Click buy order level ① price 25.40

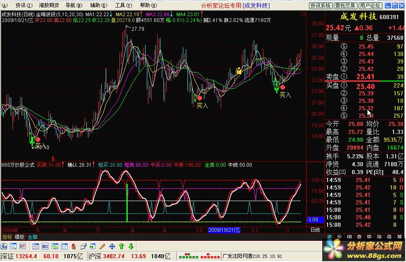[x=365, y=86]
